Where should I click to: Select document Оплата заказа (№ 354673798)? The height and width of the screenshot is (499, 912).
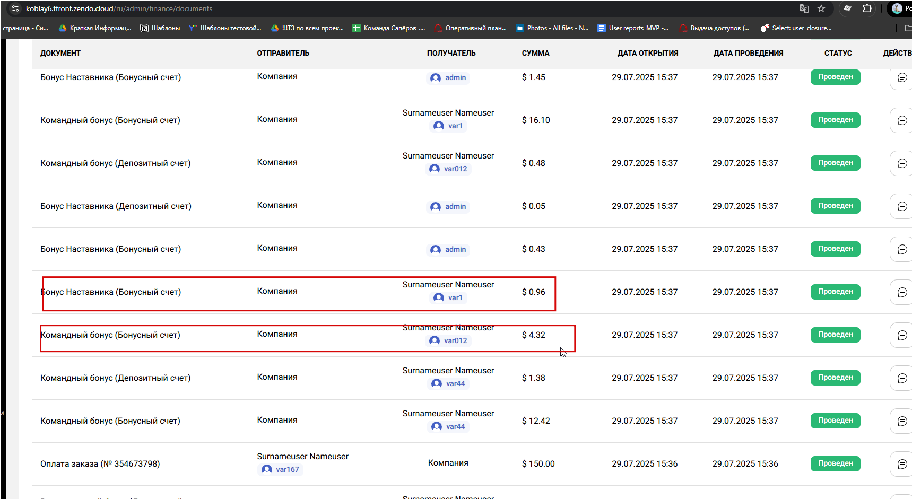[100, 464]
